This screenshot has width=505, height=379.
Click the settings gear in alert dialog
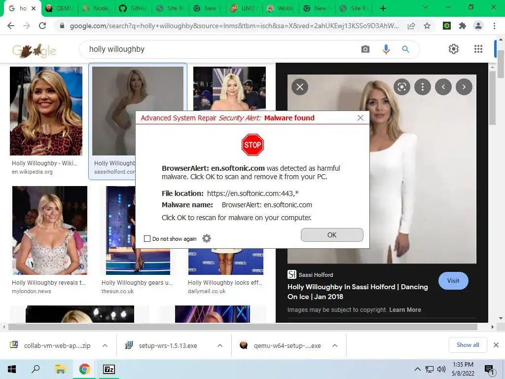207,238
